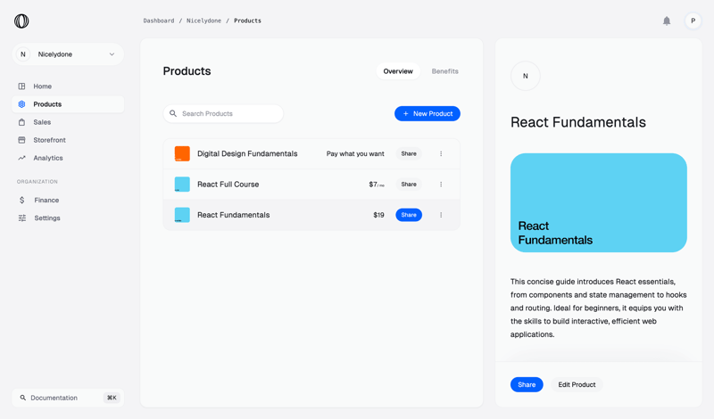Screen dimensions: 714x419
Task: Open the Documentation search box
Action: click(68, 398)
